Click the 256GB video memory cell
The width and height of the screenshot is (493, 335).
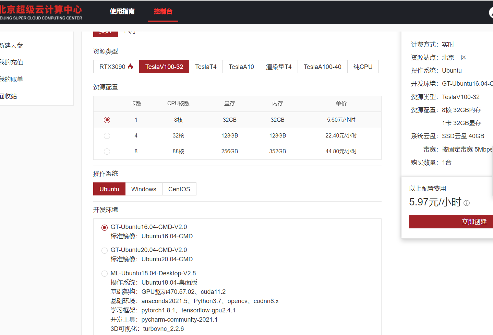tap(230, 151)
